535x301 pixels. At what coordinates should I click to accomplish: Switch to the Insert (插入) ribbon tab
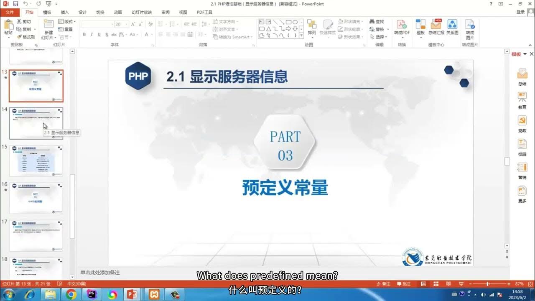[65, 12]
